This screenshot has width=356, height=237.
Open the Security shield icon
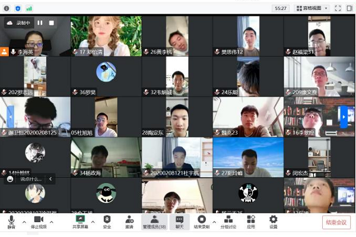click(107, 222)
